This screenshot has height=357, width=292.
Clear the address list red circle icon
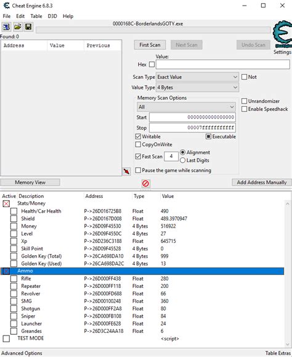145,183
